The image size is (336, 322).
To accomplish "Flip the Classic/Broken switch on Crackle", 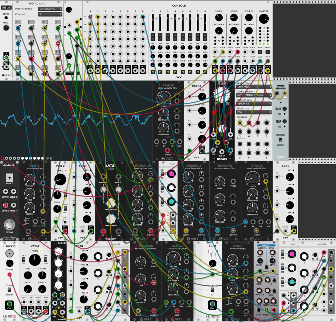I will tap(10, 290).
